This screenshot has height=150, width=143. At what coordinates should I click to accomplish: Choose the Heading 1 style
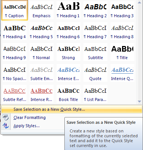tap(69, 10)
